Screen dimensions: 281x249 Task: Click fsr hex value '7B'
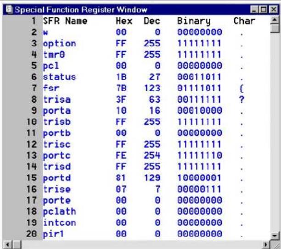121,88
